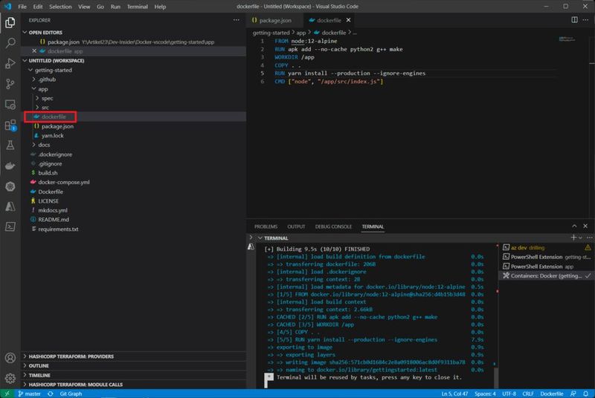Image resolution: width=595 pixels, height=398 pixels.
Task: Open terminal panel more actions
Action: tap(589, 238)
